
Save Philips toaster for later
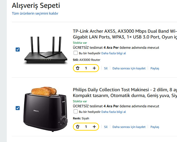[129, 127]
